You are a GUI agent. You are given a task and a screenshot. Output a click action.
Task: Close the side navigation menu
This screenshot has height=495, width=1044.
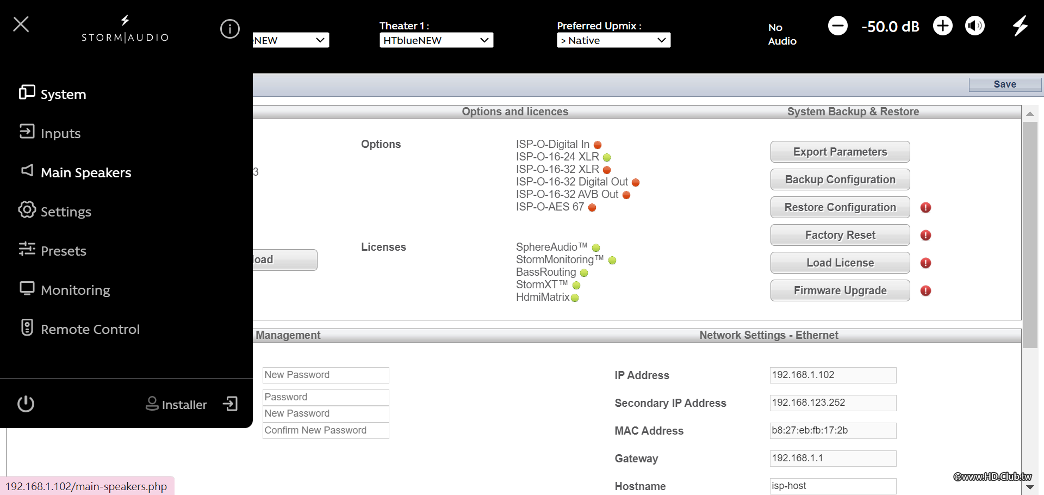click(x=21, y=24)
